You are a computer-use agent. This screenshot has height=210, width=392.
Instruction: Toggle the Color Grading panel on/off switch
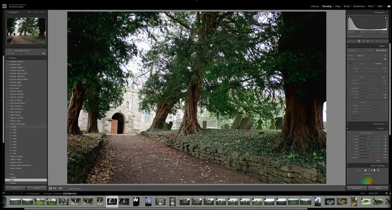click(348, 166)
